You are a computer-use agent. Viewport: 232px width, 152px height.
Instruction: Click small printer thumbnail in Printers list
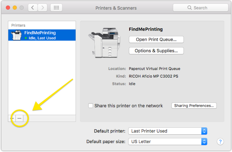pyautogui.click(x=17, y=35)
